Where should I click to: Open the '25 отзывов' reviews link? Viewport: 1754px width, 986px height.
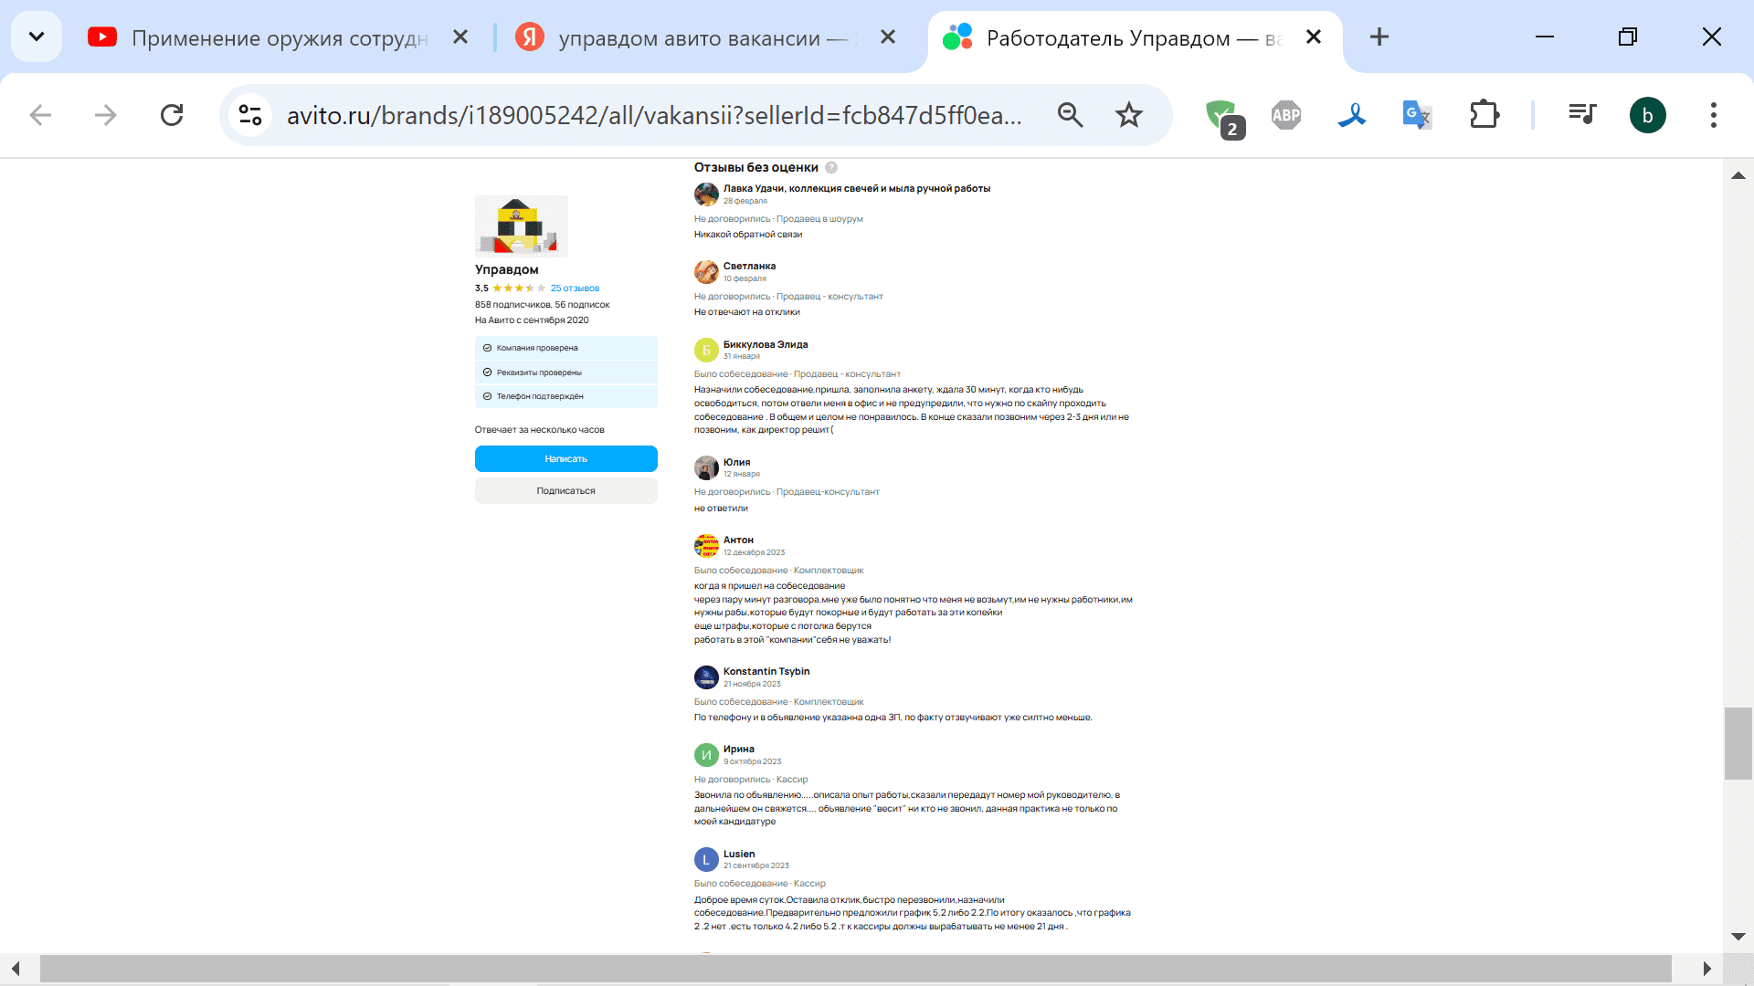tap(575, 288)
